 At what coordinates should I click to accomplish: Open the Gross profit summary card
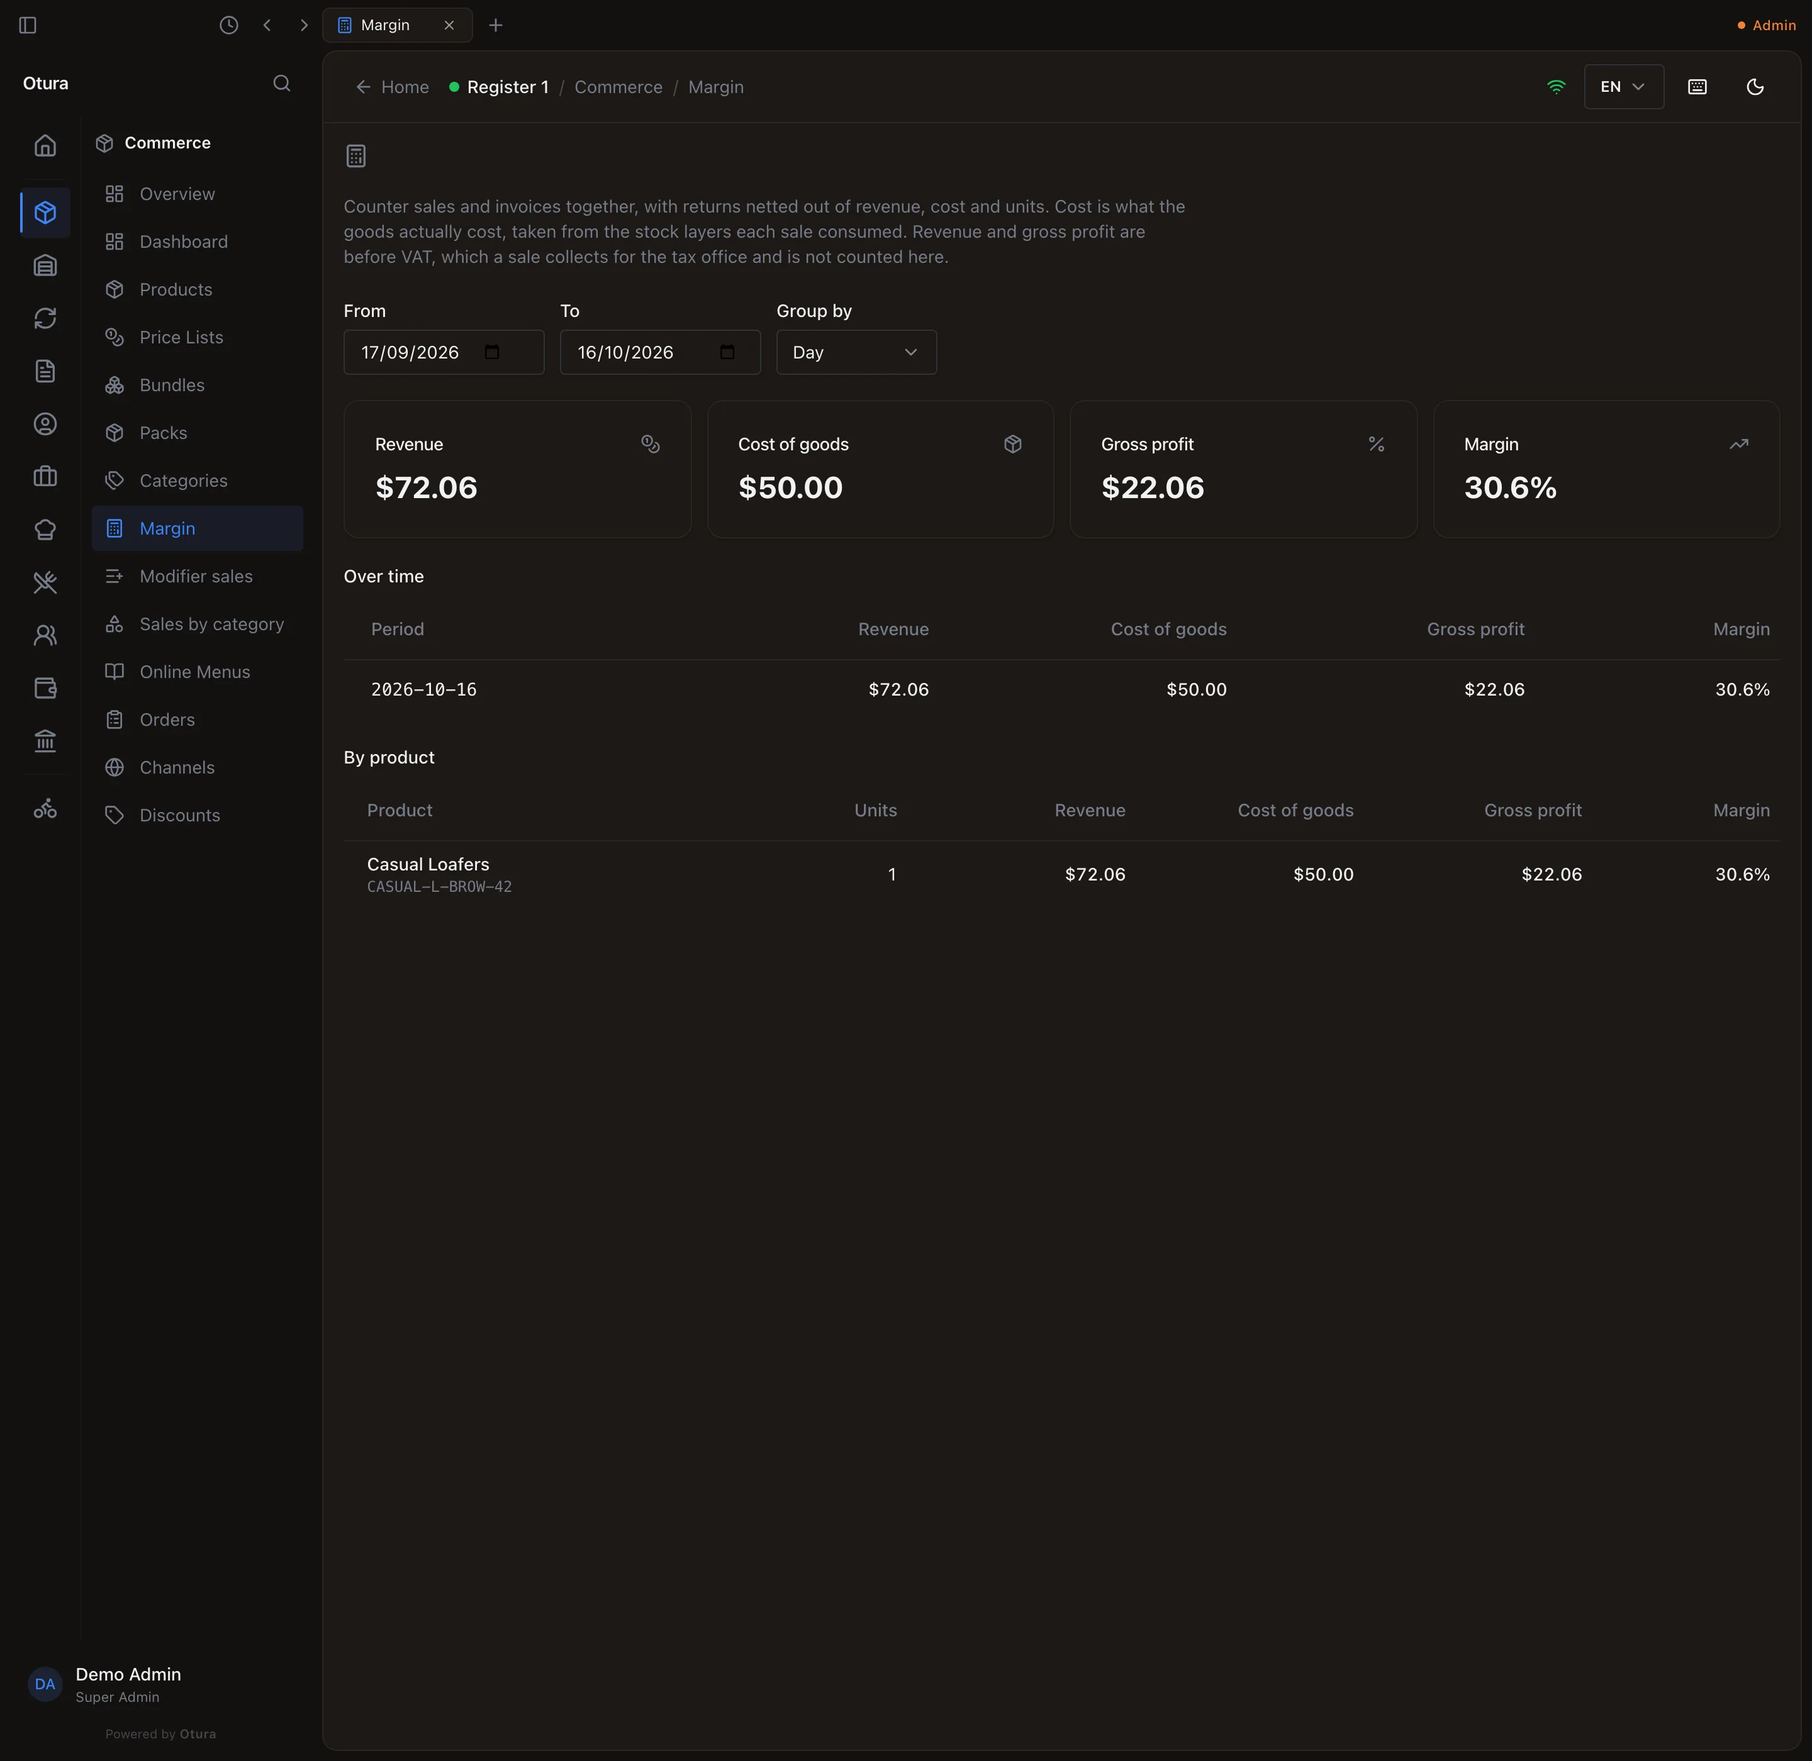point(1243,470)
